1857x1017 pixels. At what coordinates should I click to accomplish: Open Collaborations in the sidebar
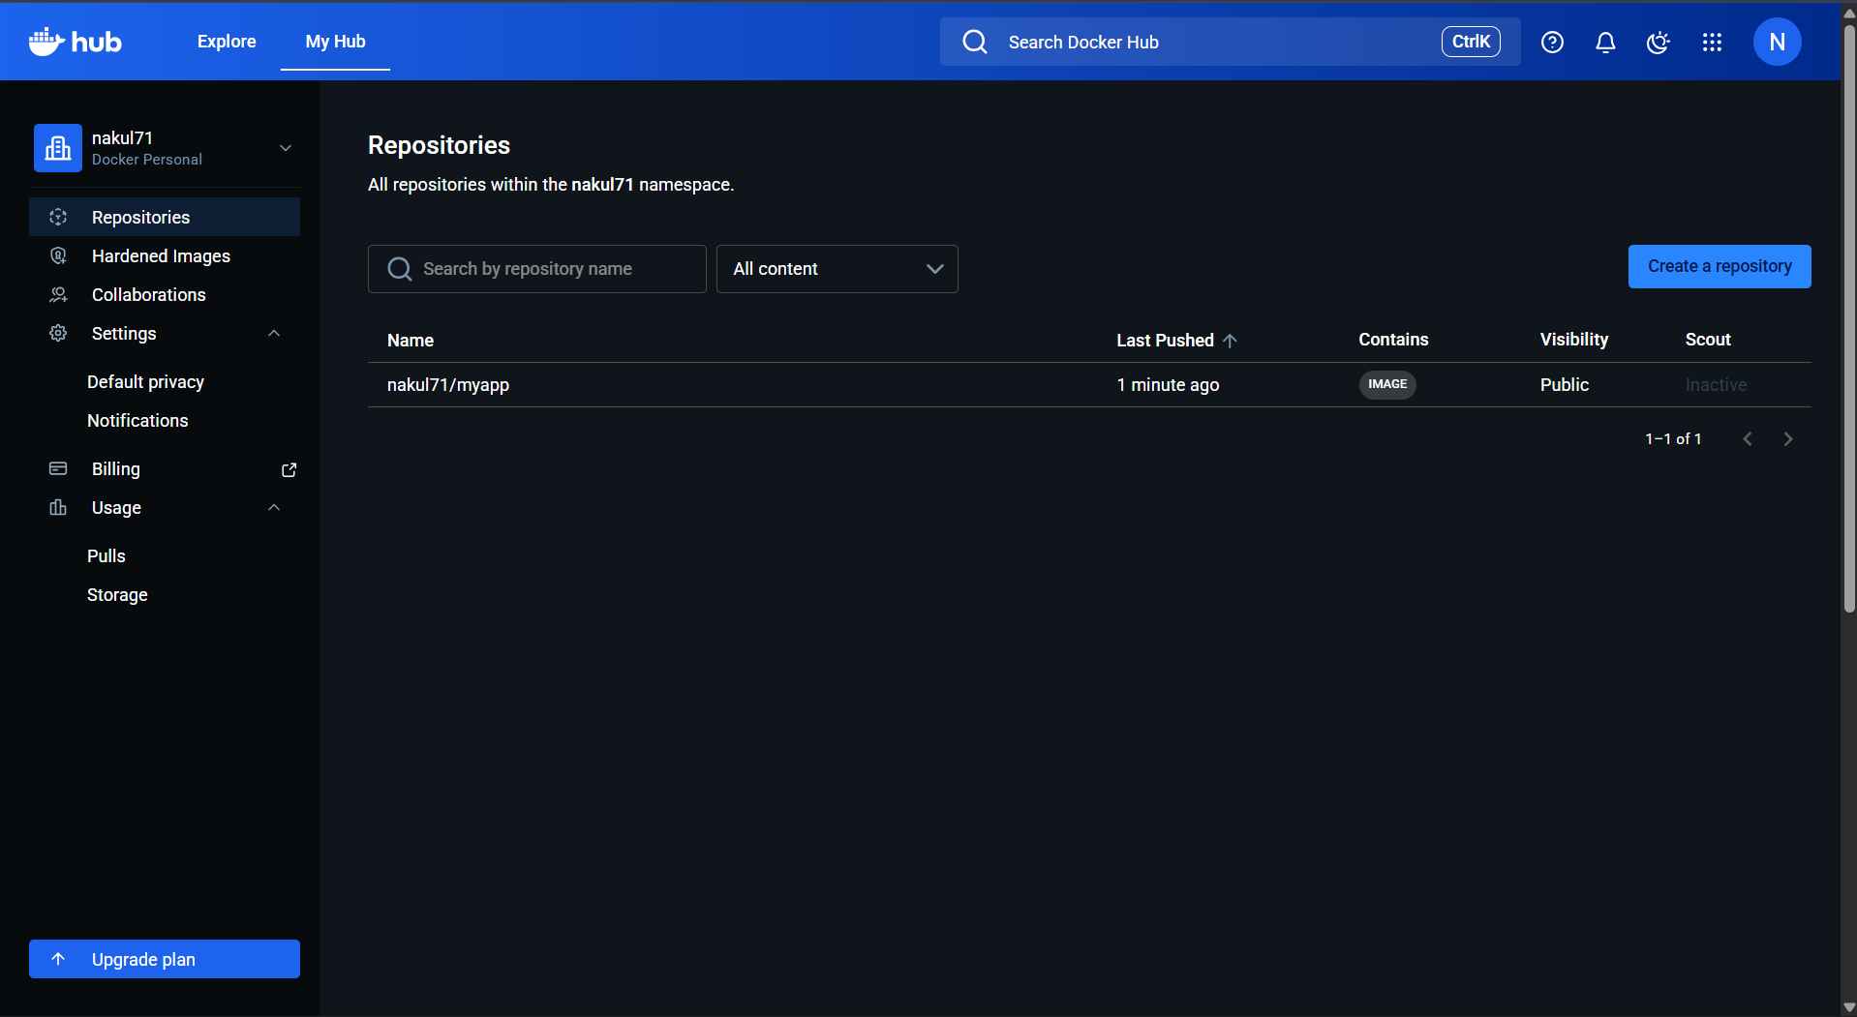tap(165, 294)
